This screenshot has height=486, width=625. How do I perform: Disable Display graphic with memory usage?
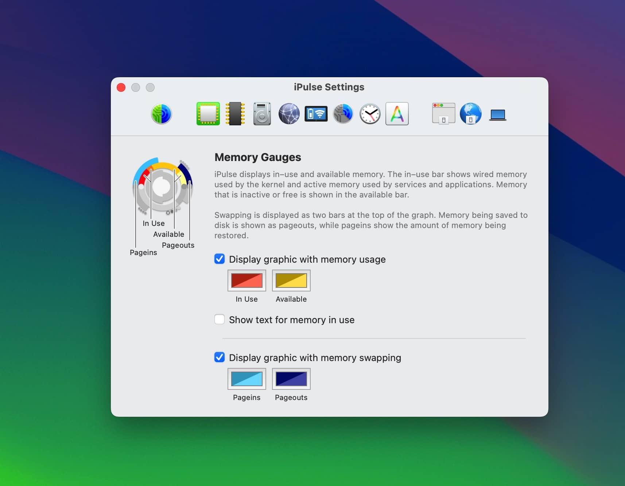click(x=220, y=259)
